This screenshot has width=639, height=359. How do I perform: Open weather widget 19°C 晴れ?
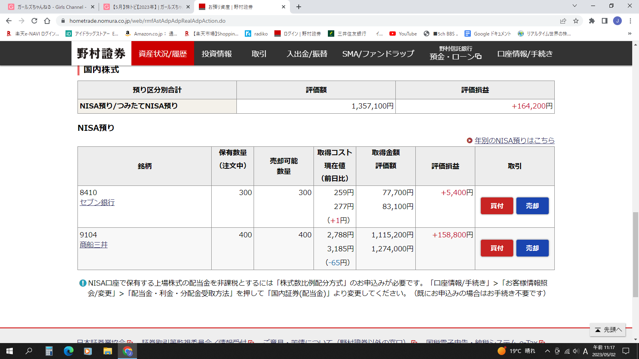point(516,351)
